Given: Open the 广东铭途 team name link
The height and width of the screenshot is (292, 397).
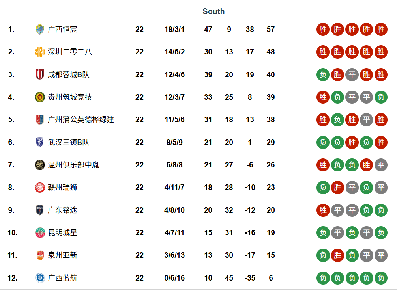Looking at the screenshot, I should pos(62,210).
